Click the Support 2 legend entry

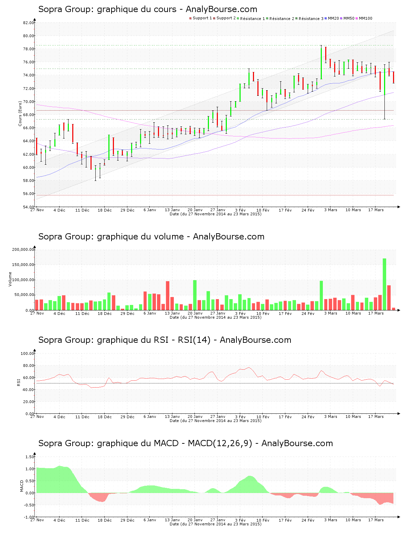click(x=224, y=18)
